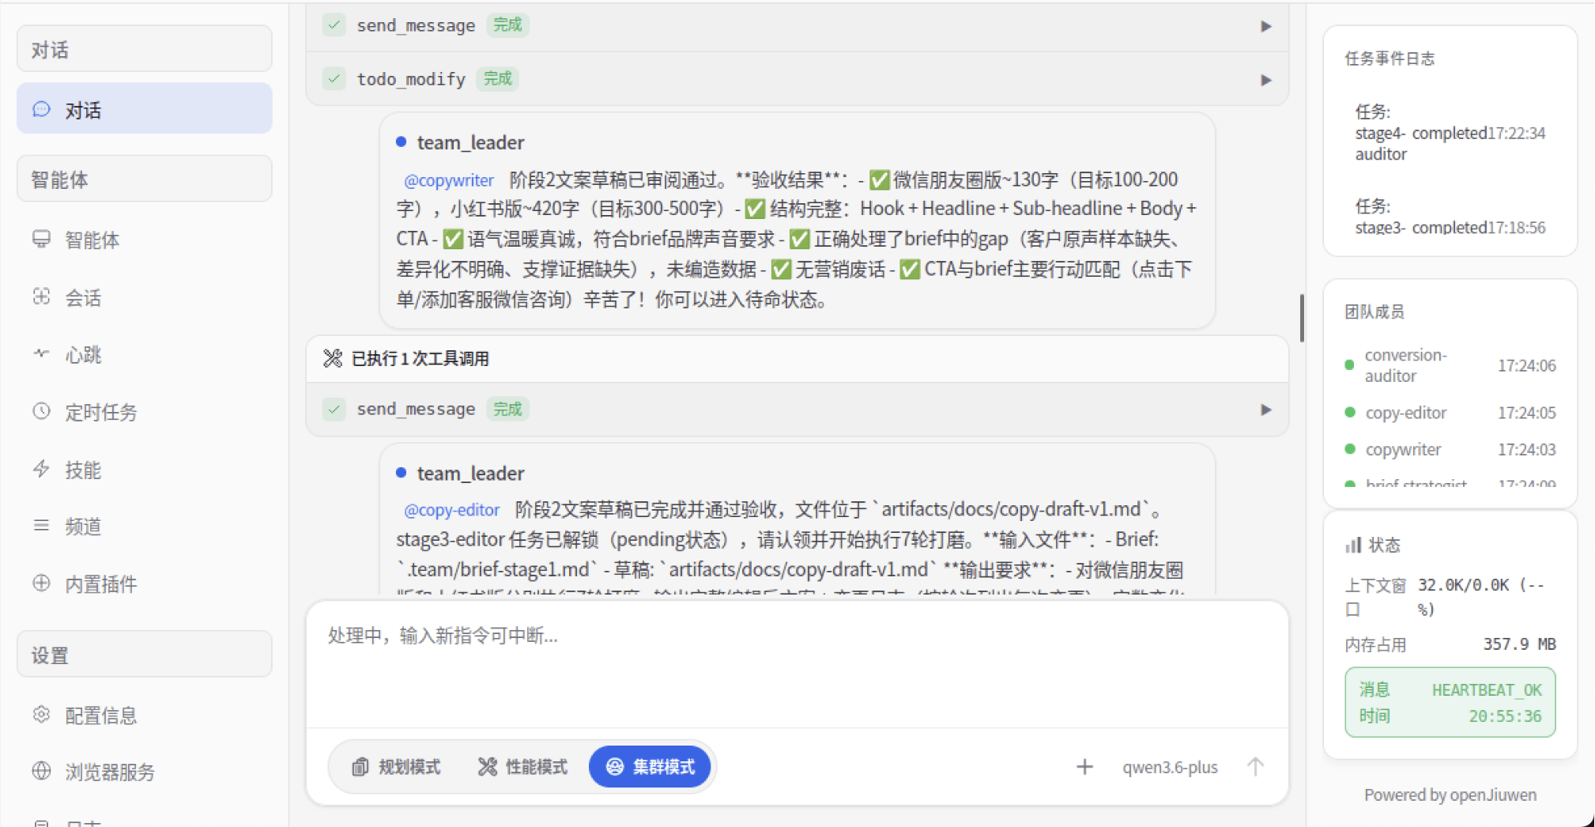Click the globe icon beside 浏览器服务
Image resolution: width=1595 pixels, height=827 pixels.
[x=42, y=771]
